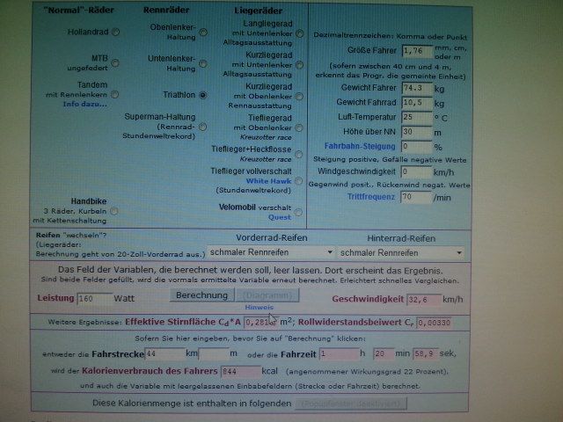Focus the Trittfrequenz per-minute field
The width and height of the screenshot is (563, 422).
pyautogui.click(x=415, y=198)
